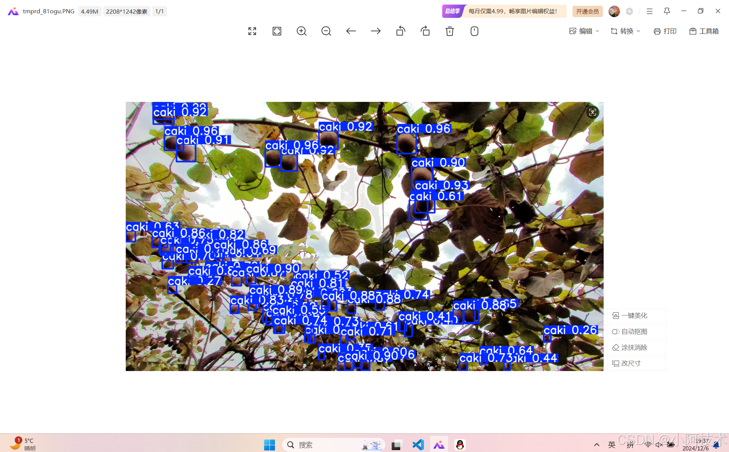
Task: Enter fullscreen view mode
Action: (252, 31)
